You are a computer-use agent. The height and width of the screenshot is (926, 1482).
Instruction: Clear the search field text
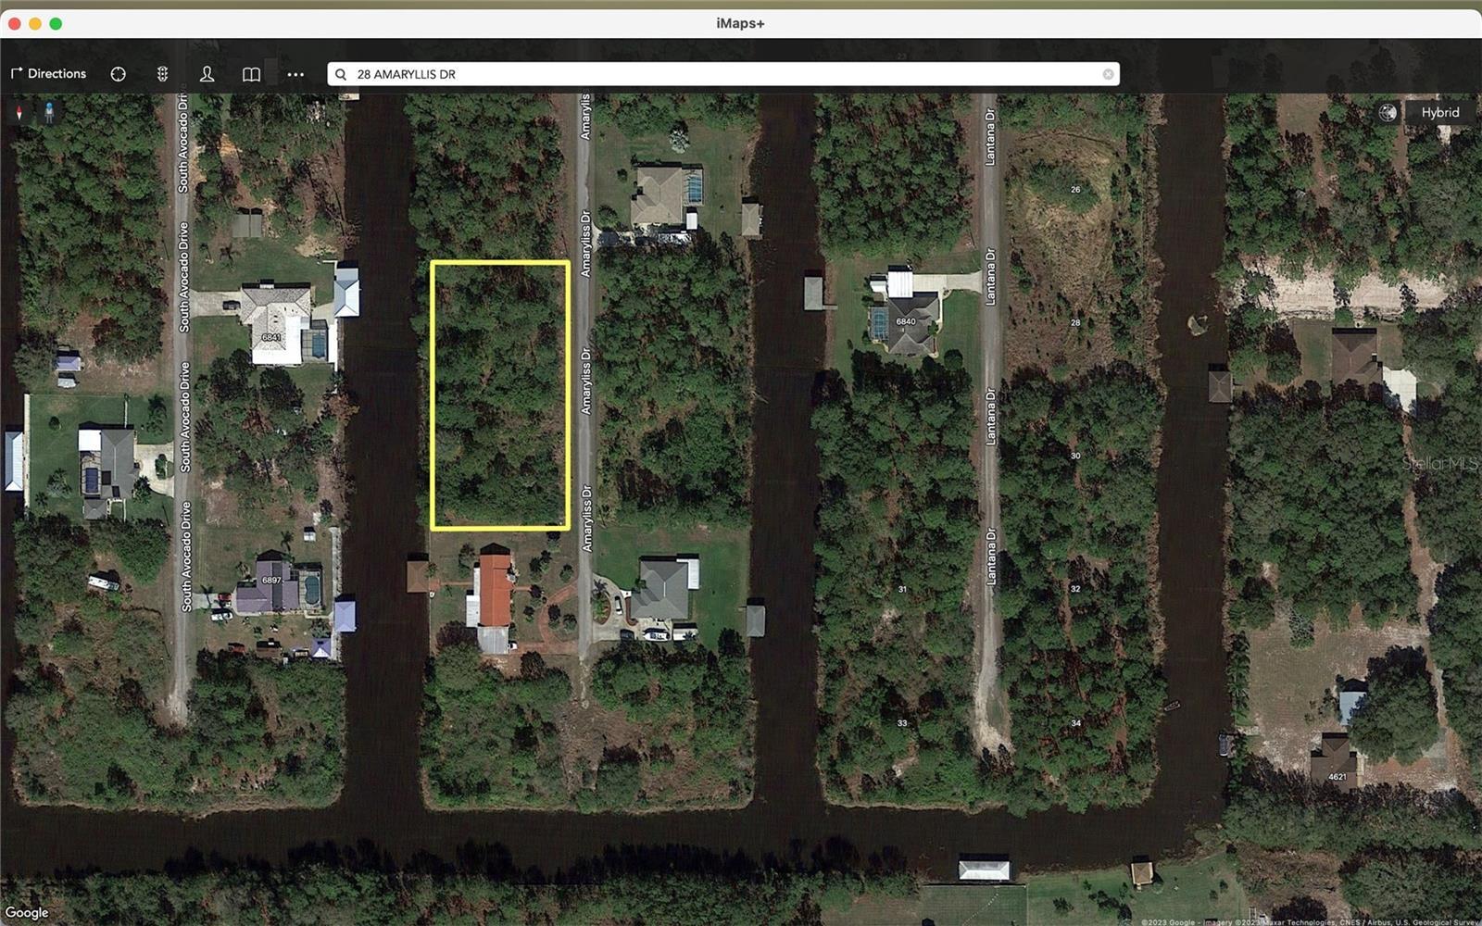coord(1108,74)
